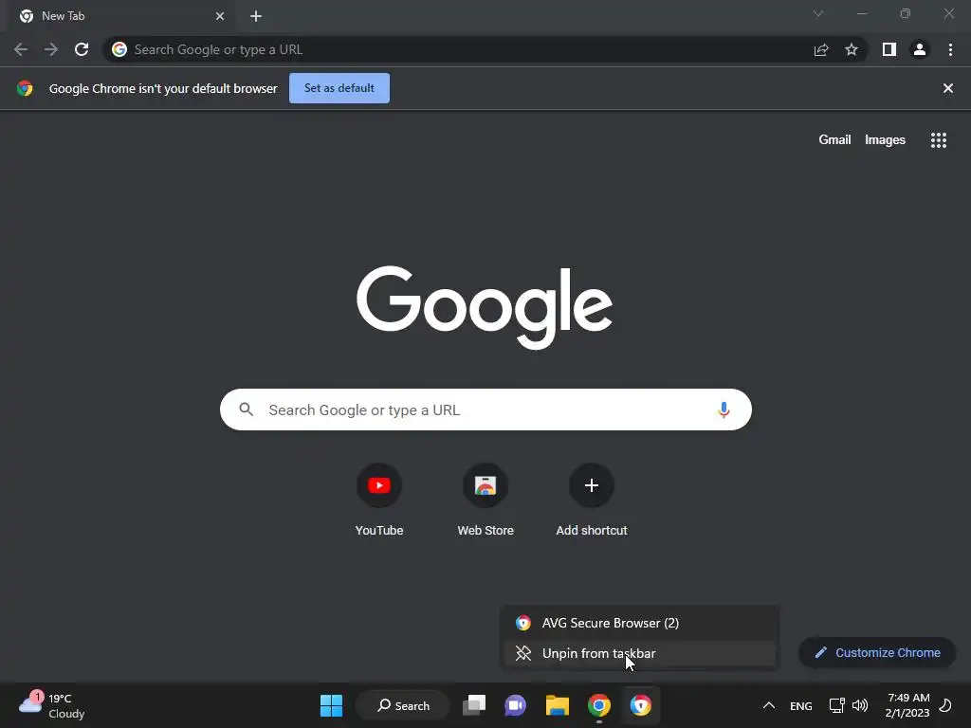This screenshot has width=971, height=728.
Task: Open the YouTube shortcut
Action: point(379,500)
